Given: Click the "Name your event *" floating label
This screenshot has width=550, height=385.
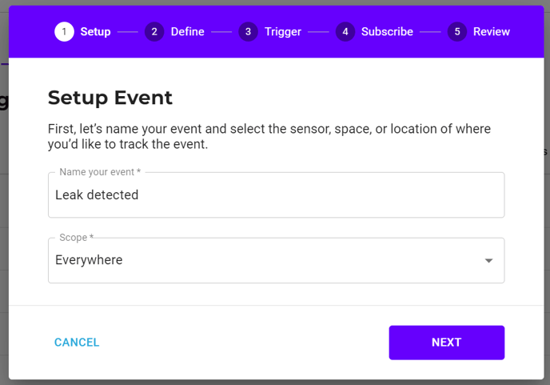Looking at the screenshot, I should (100, 172).
